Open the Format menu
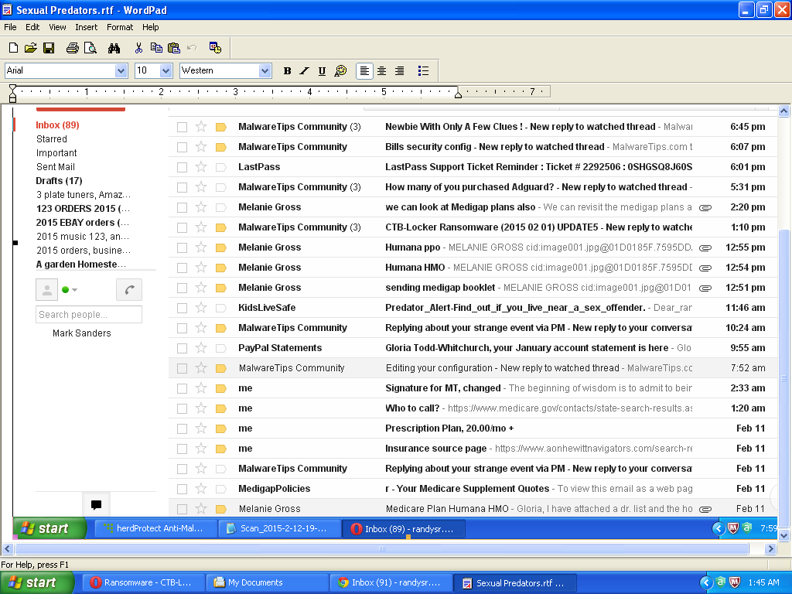792x594 pixels. 120,27
